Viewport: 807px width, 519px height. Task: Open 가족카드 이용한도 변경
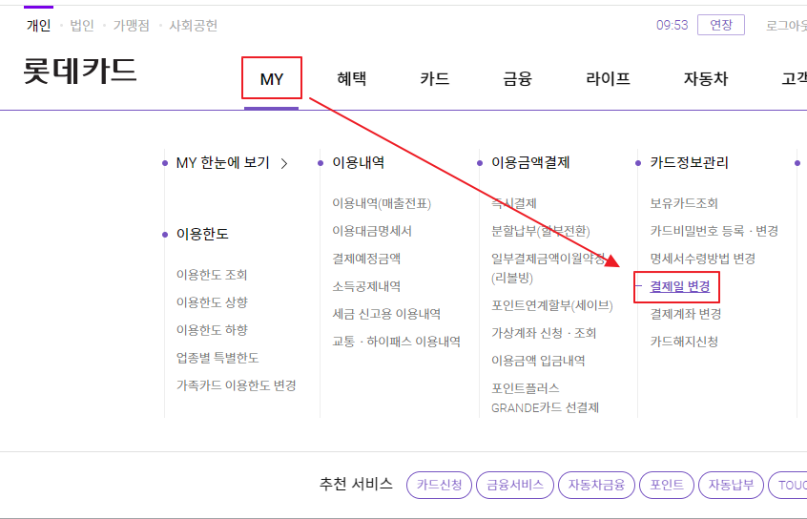click(237, 385)
